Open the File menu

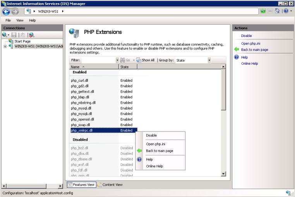tap(8, 20)
